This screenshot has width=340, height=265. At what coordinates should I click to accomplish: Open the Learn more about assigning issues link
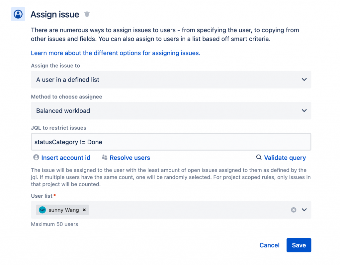(116, 53)
